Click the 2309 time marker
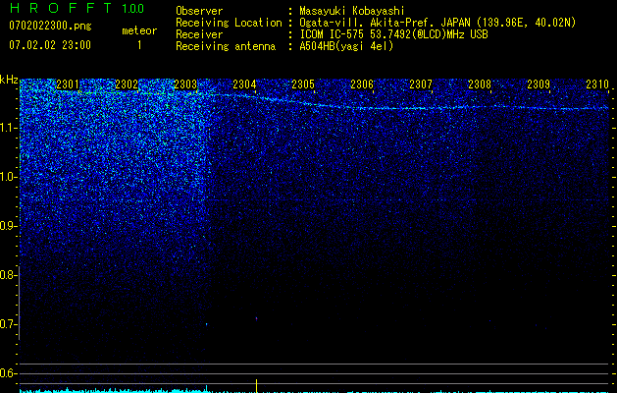617x393 pixels. 539,84
